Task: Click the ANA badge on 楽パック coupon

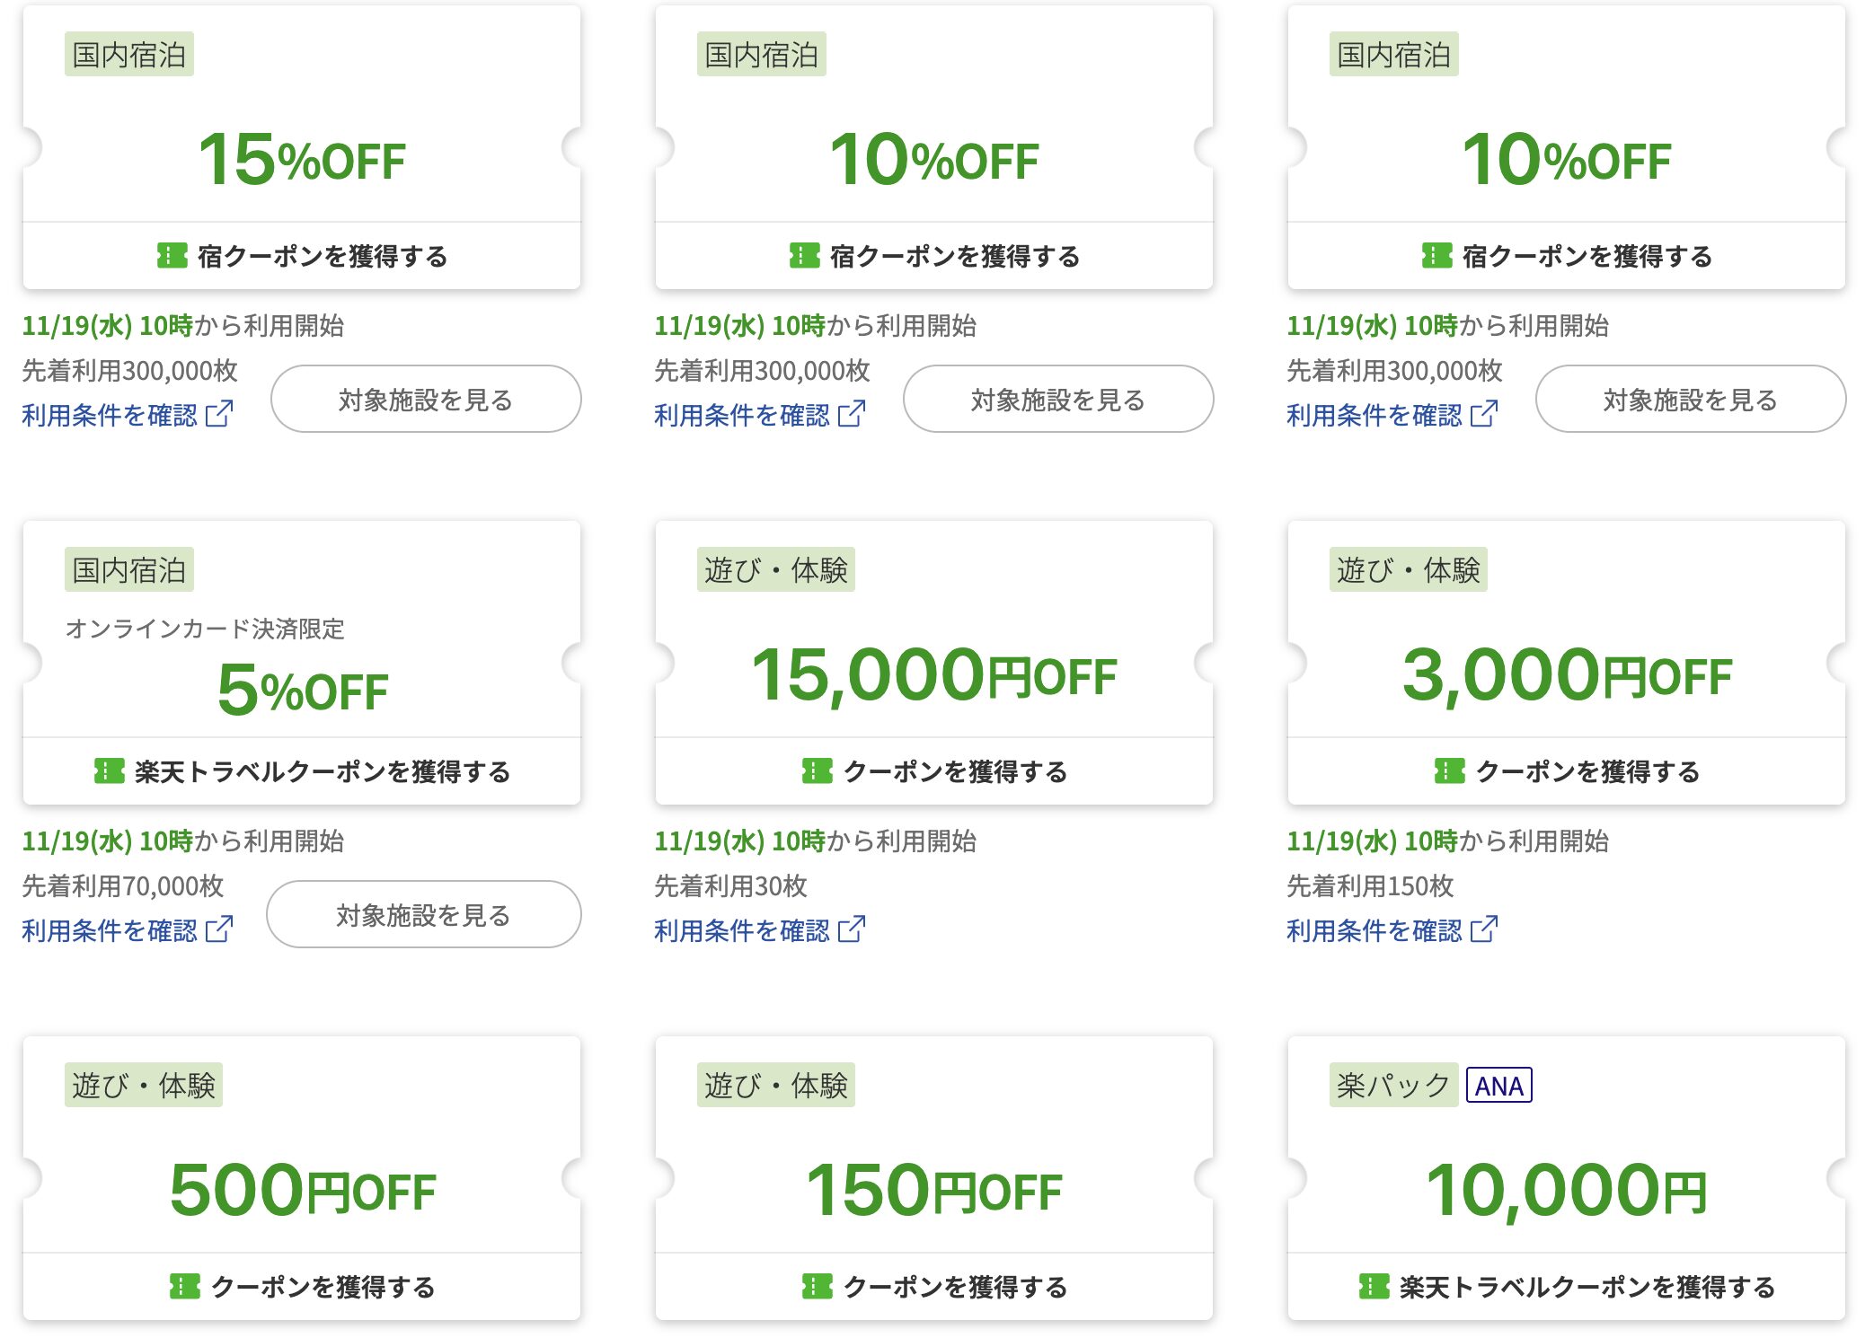Action: (1498, 1086)
